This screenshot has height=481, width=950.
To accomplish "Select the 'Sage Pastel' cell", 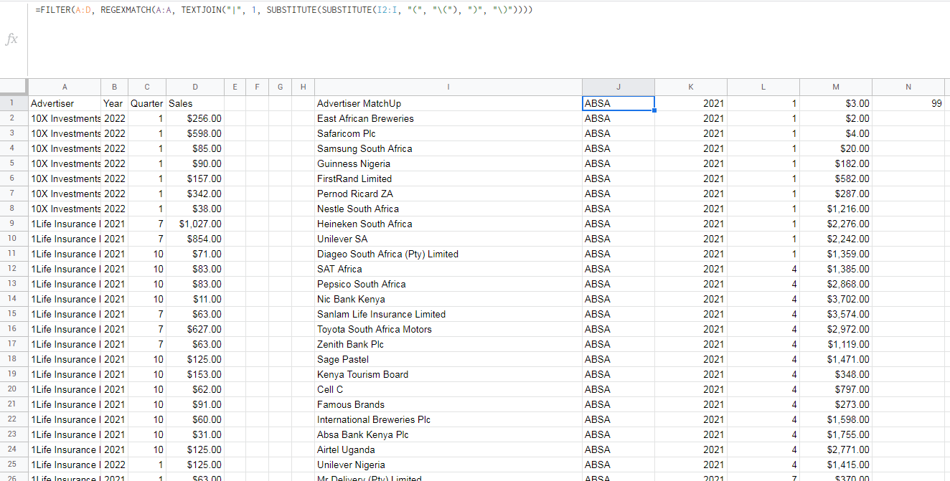I will click(448, 359).
